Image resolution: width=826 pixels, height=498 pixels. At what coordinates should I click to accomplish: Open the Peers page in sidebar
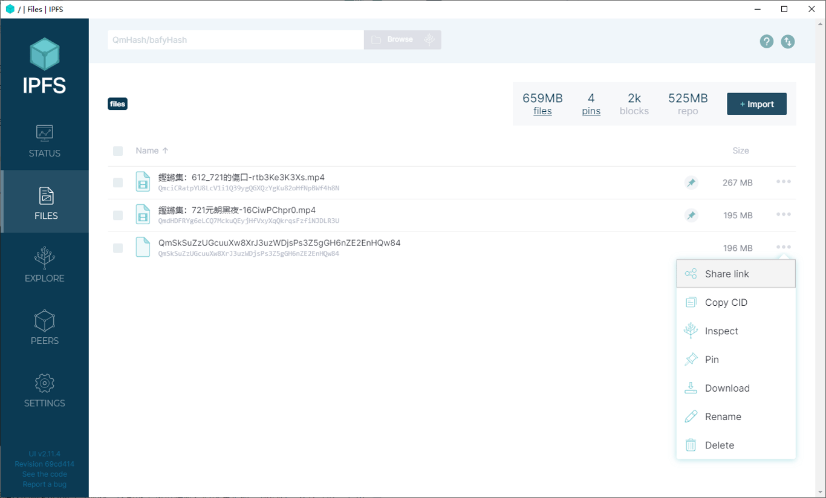(44, 326)
